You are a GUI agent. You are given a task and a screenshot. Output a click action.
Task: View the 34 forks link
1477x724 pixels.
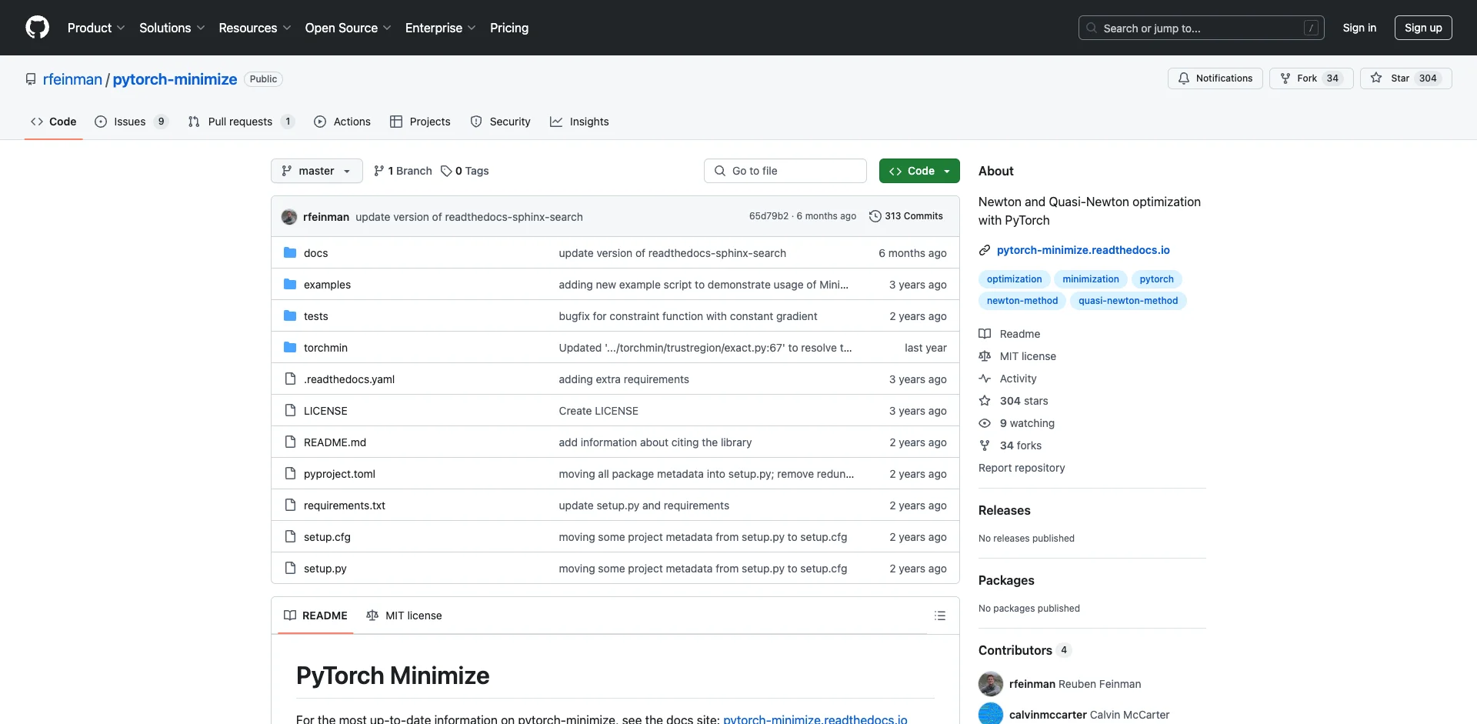1010,445
